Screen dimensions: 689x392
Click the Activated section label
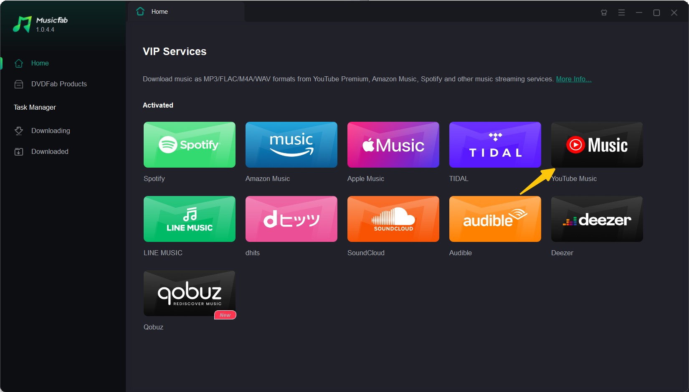point(158,105)
